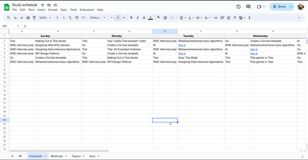
Task: Open more number formats 123
Action: point(83,18)
